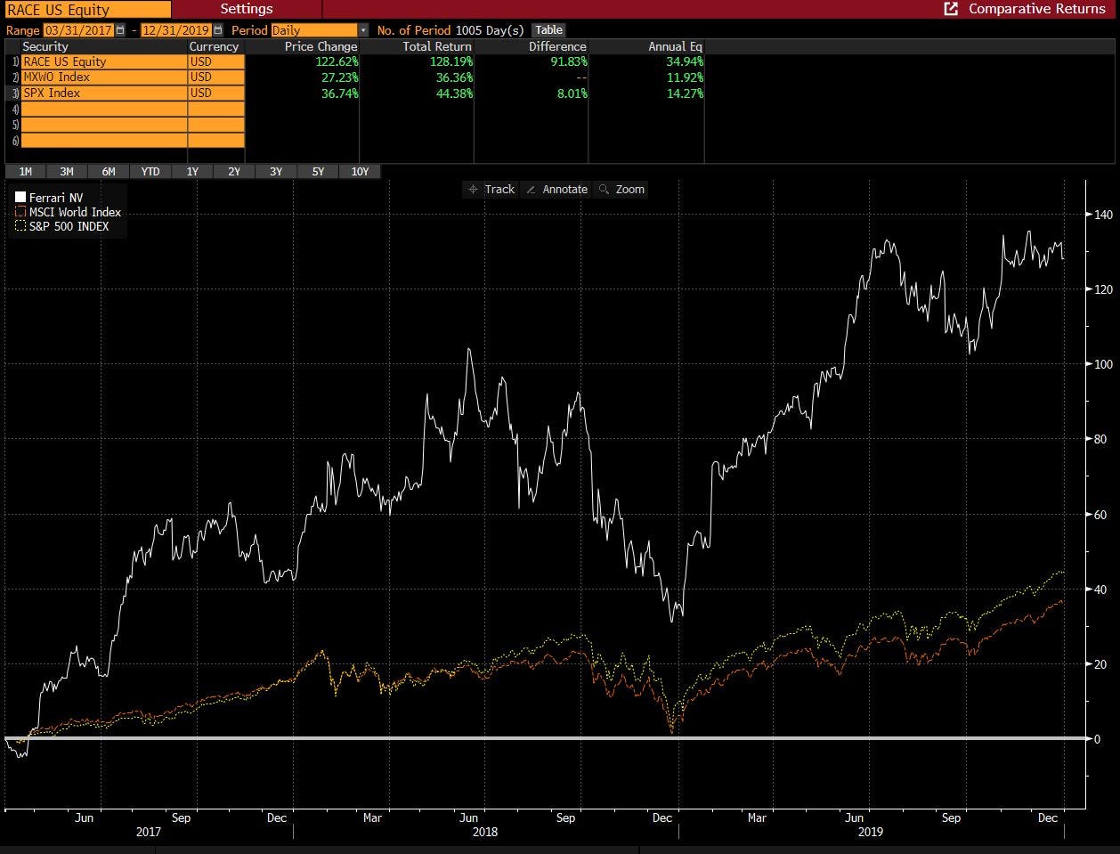Click empty security row 4 field
This screenshot has width=1120, height=854.
pyautogui.click(x=103, y=109)
